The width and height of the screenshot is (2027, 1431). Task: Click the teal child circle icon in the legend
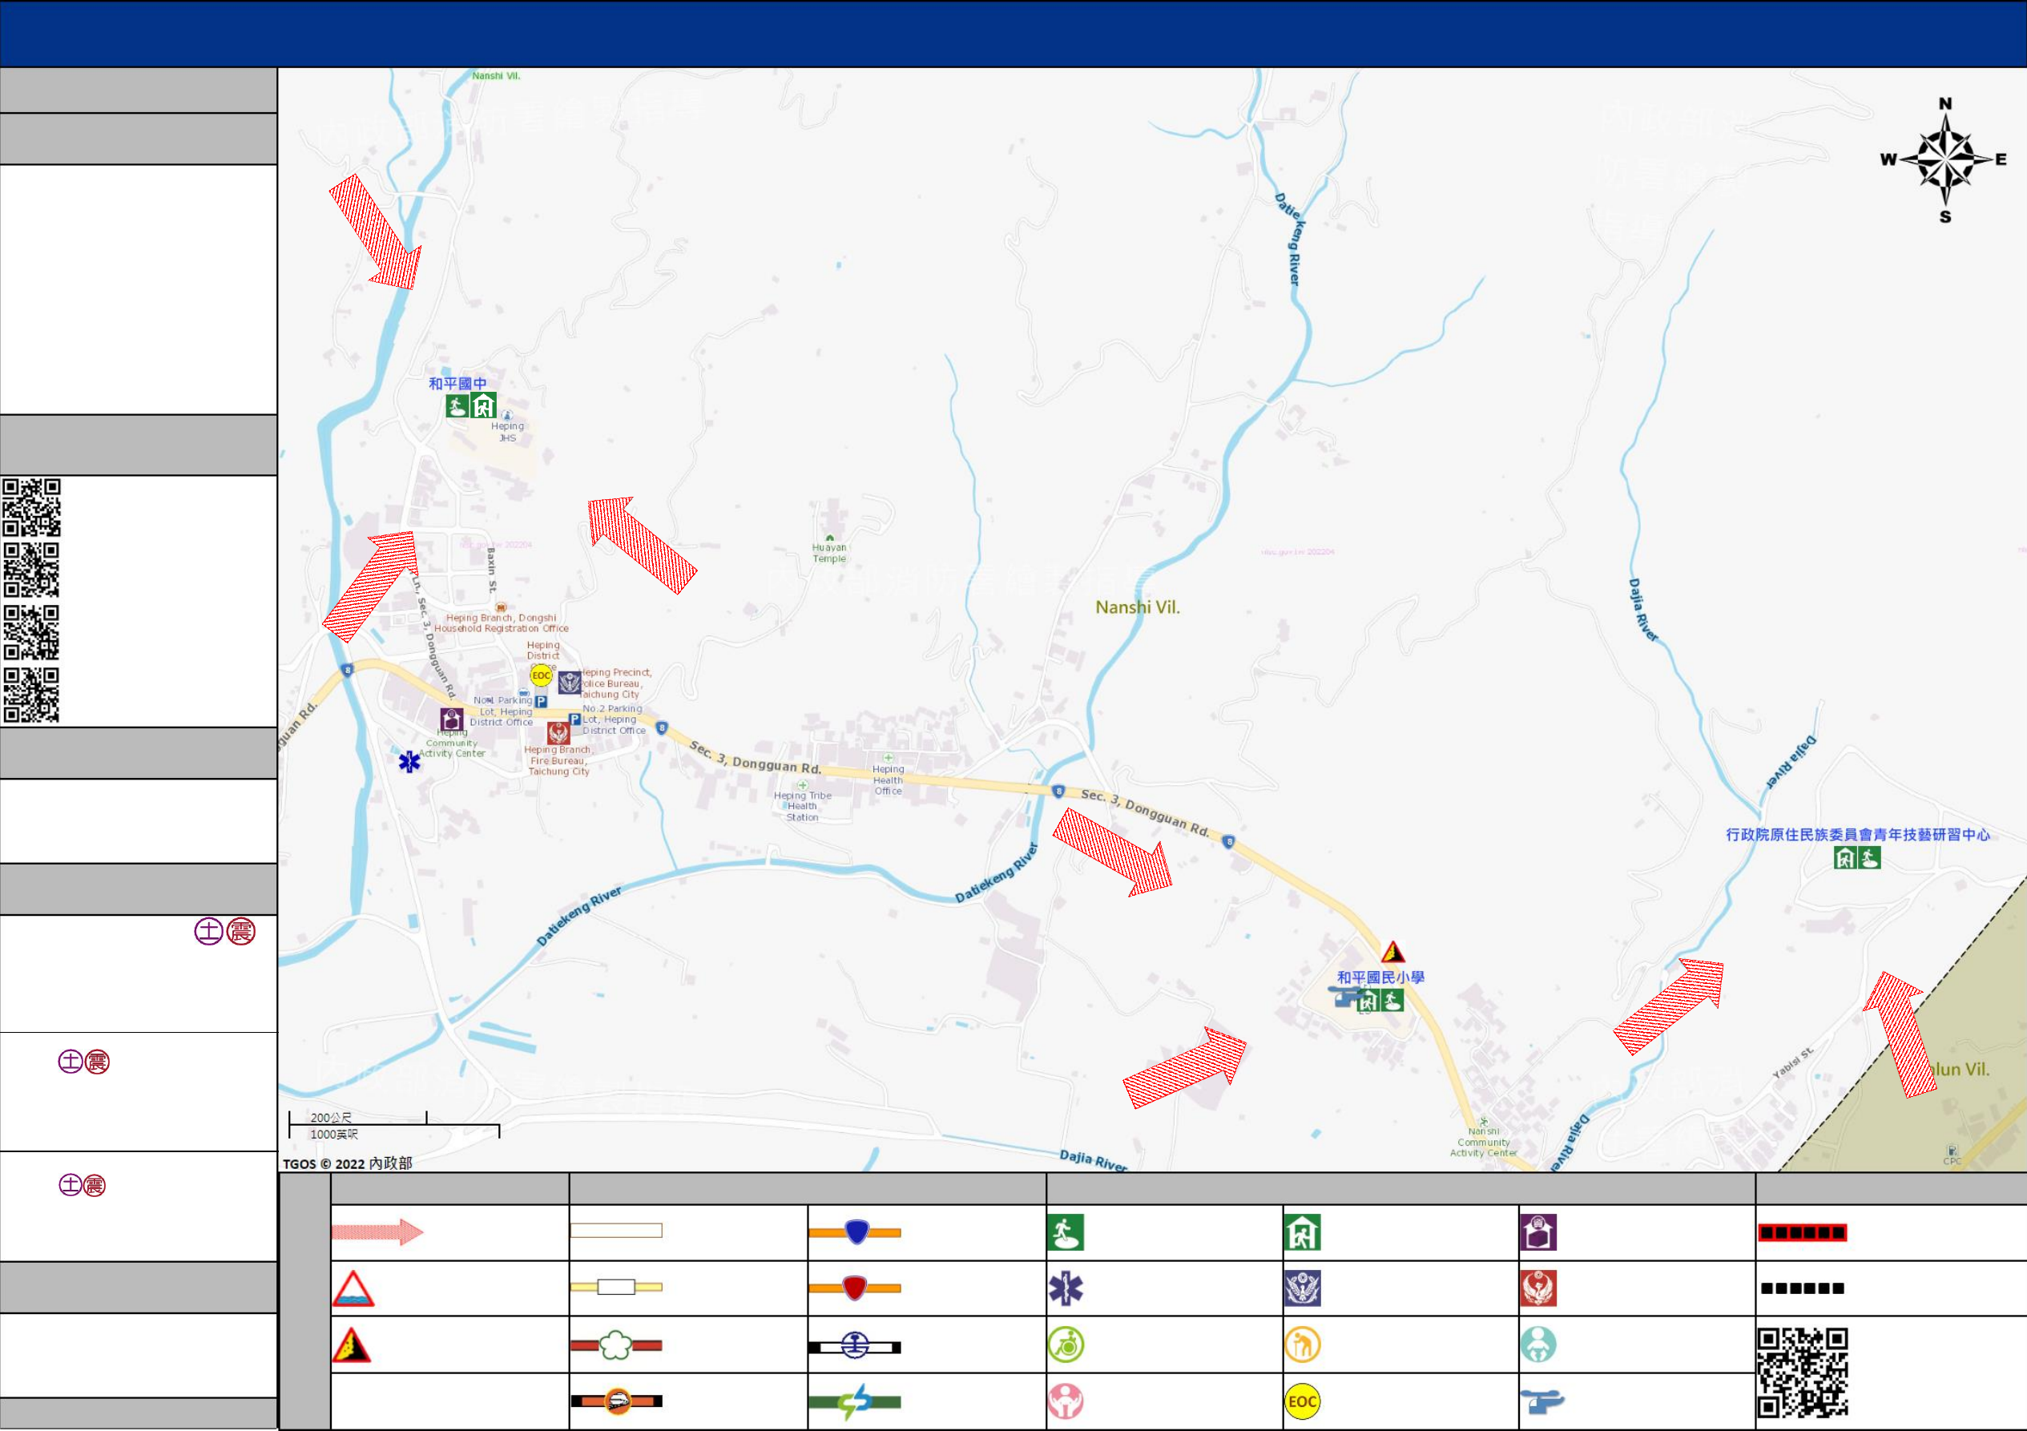[x=1538, y=1344]
